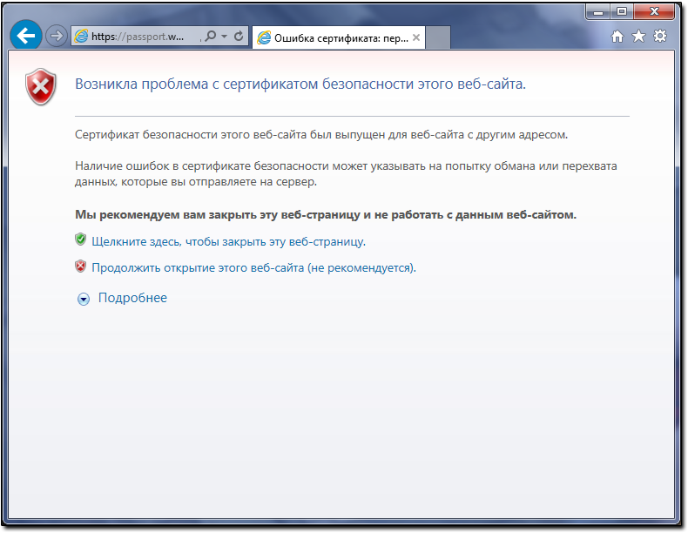Screen dimensions: 688x533
Task: Expand the Подробнее arrow button
Action: pos(84,300)
